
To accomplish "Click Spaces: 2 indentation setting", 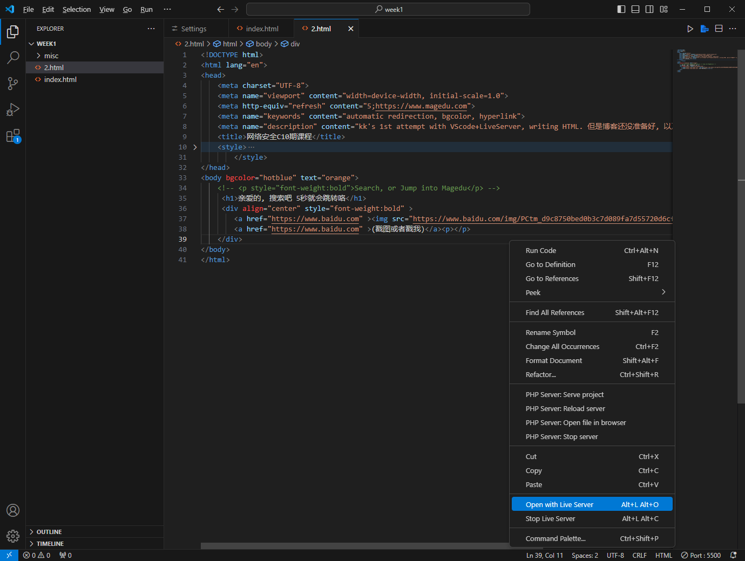I will 585,555.
